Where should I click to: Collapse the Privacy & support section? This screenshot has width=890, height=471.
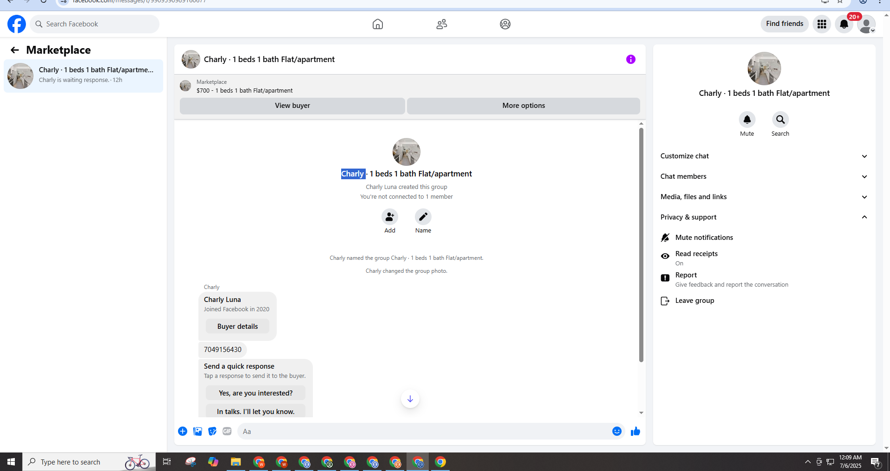764,217
